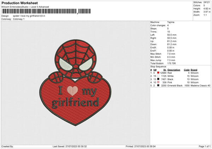212x149 pixels.
Task: Click the 'Emerald Black' description
Action: (175, 85)
